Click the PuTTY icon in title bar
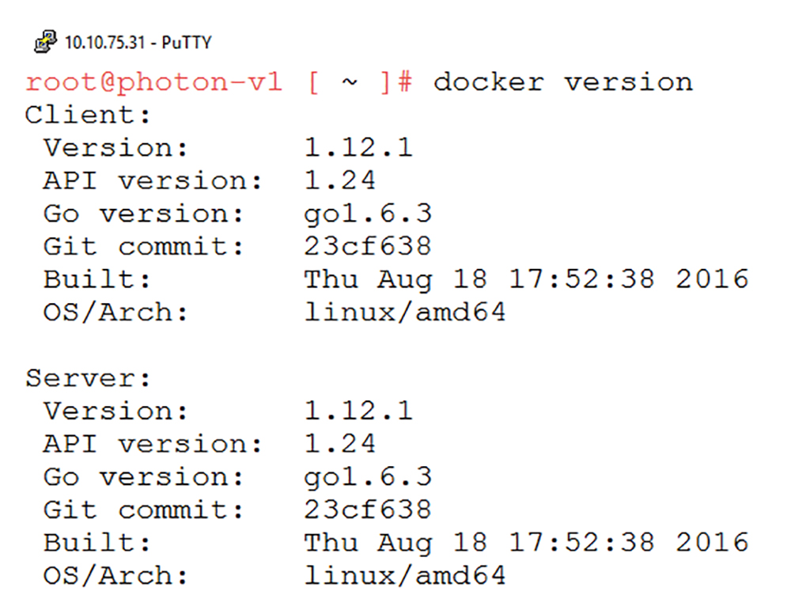This screenshot has height=614, width=791. [x=45, y=42]
